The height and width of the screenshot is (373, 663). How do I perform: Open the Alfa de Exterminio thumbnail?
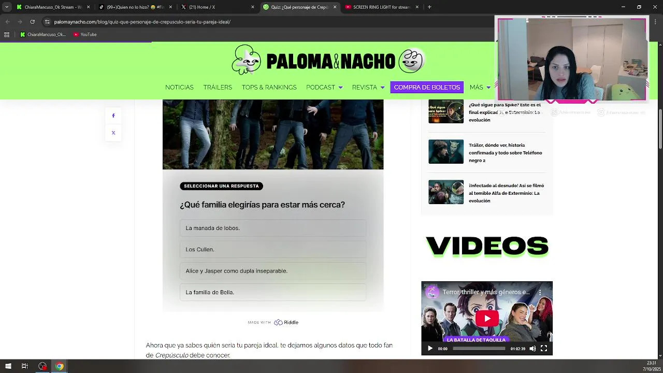446,192
